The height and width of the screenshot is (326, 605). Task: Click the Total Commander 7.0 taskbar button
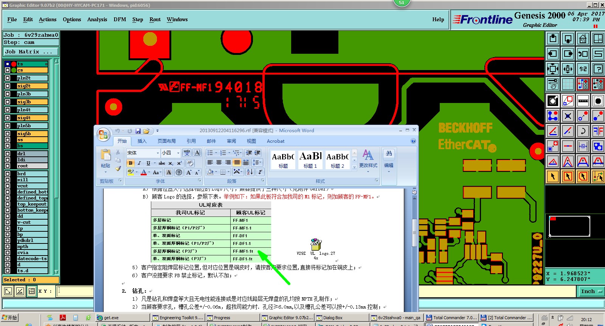(452, 318)
